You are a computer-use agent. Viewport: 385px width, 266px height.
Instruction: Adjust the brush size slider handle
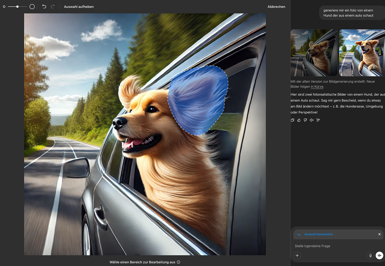17,7
